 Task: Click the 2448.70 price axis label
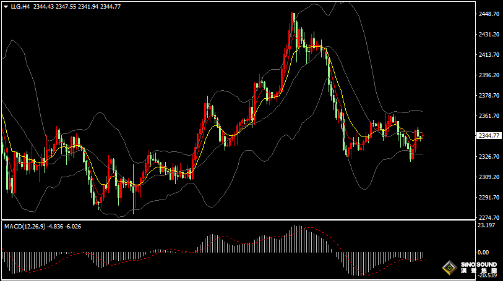489,14
